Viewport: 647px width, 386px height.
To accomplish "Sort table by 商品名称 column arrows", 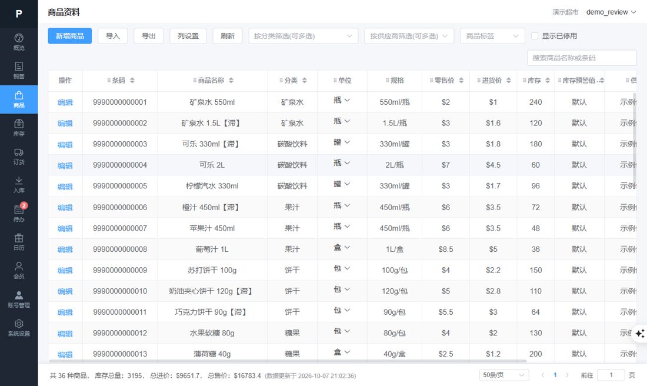I will click(231, 81).
